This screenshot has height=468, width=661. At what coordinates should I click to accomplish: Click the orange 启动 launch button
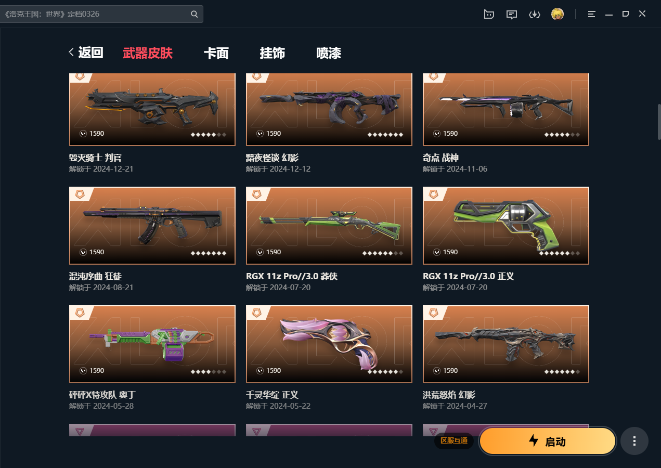[548, 441]
